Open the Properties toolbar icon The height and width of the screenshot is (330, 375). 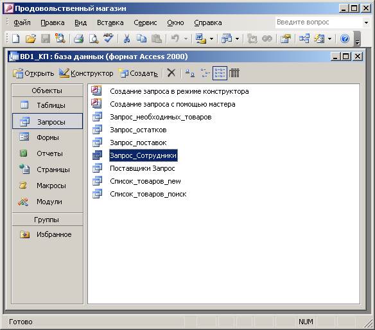(x=286, y=39)
